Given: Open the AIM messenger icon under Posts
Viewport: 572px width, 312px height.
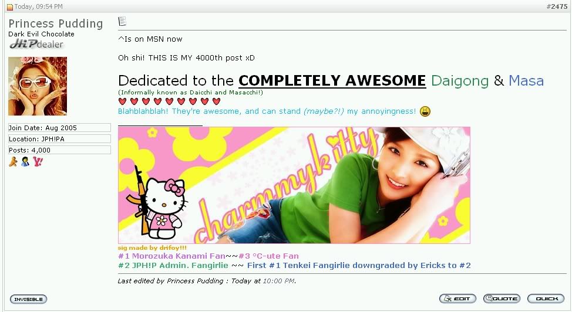Looking at the screenshot, I should pos(13,161).
